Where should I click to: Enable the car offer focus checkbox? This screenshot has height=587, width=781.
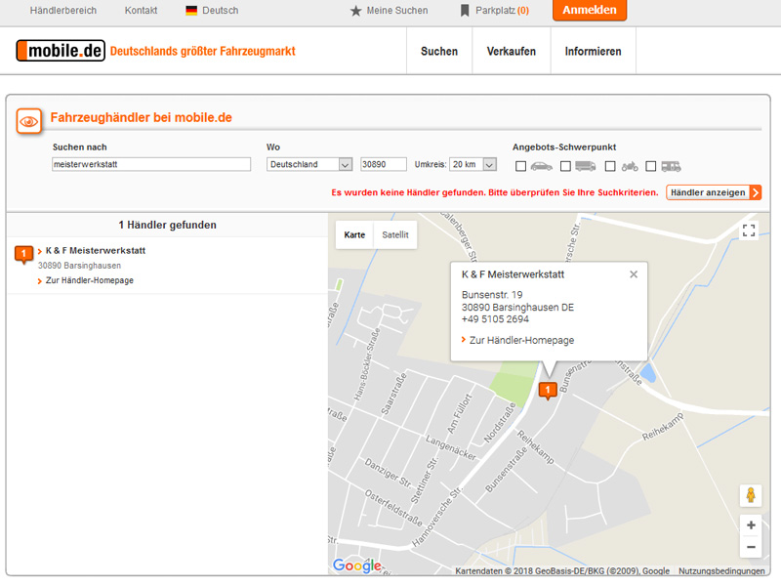pos(520,166)
